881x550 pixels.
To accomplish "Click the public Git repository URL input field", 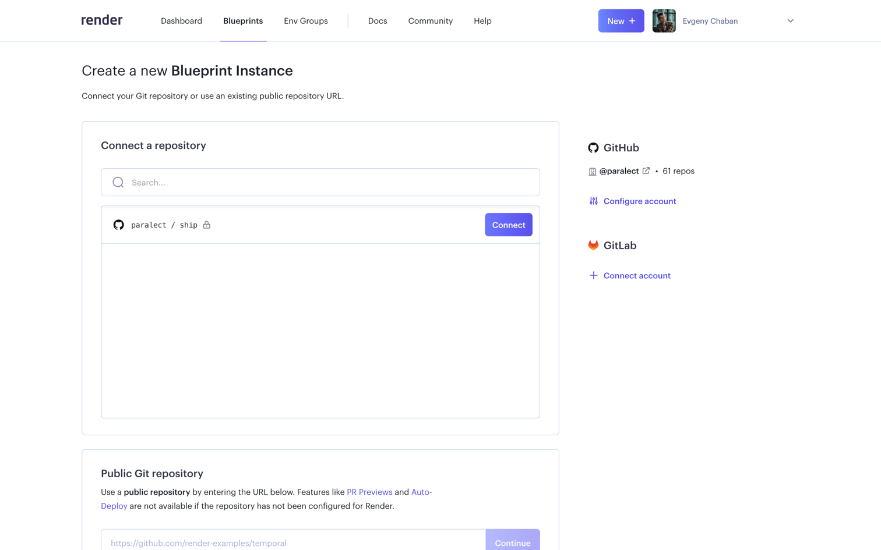I will [291, 542].
